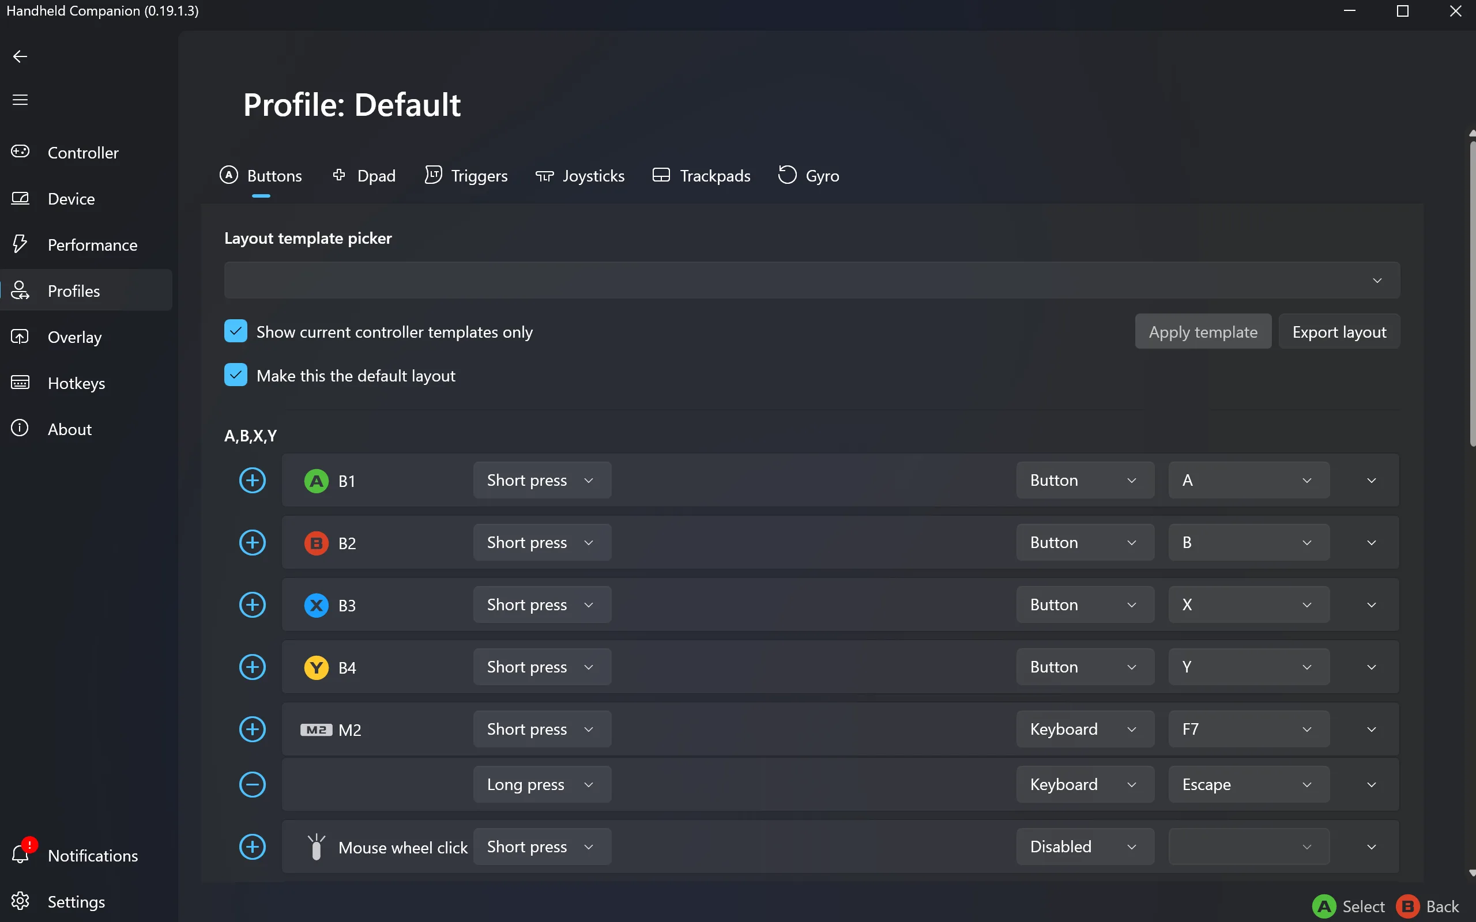Click the green A Select hint icon
Screen dimensions: 1476x922
click(1324, 907)
